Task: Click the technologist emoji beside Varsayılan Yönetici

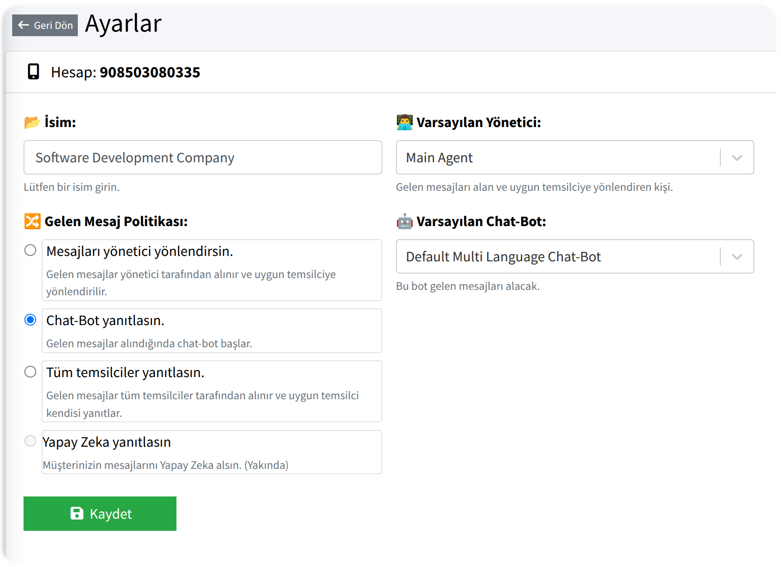Action: 405,122
